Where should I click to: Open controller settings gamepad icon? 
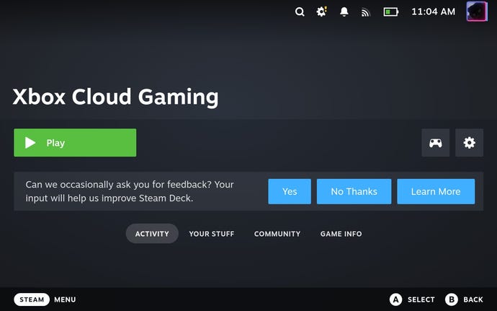click(x=436, y=143)
